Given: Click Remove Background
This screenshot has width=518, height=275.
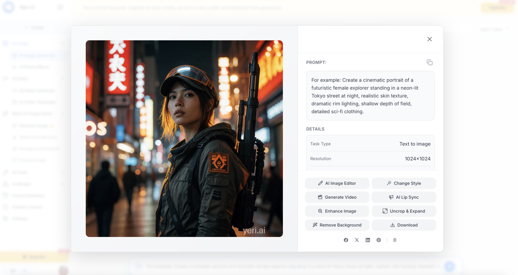Looking at the screenshot, I should pyautogui.click(x=337, y=225).
